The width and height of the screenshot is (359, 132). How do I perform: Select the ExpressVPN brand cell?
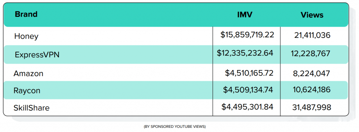click(37, 55)
